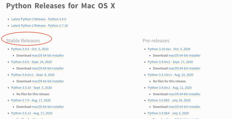
Task: Open Python 3.9.0b4 - July 3, 2020 pre-release
Action: click(x=168, y=113)
